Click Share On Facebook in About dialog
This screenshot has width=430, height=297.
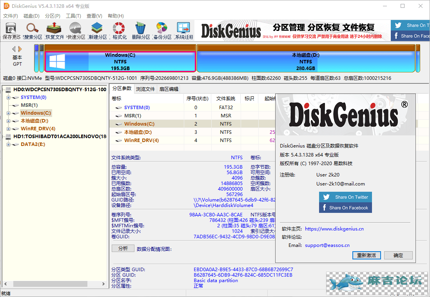pos(346,208)
